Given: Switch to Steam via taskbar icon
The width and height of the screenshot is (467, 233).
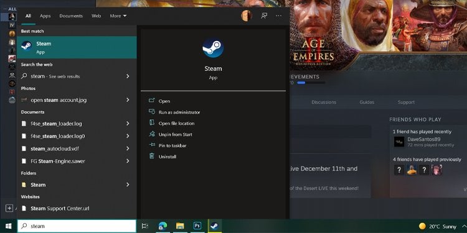Looking at the screenshot, I should click(214, 226).
